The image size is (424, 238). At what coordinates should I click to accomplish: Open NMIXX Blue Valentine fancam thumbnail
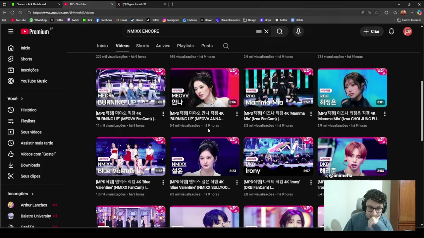tap(131, 156)
